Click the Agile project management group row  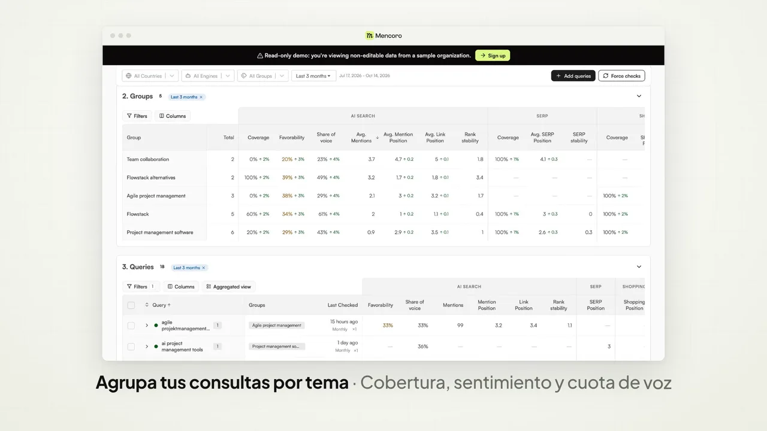tap(383, 196)
